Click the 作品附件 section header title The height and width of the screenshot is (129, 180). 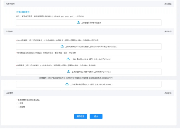(9, 32)
